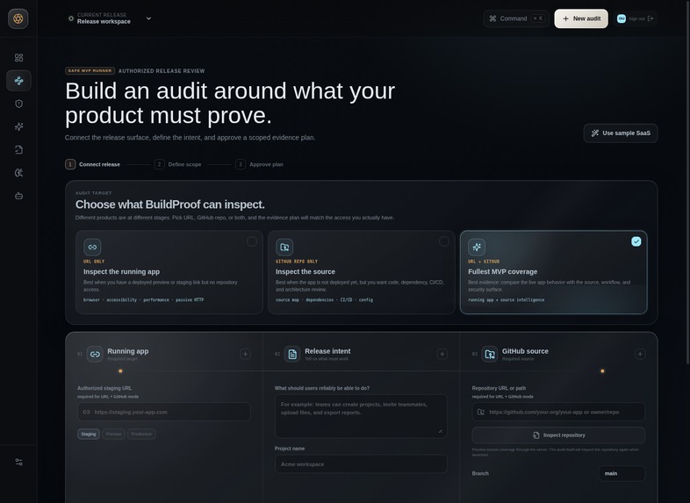Click the sparkle icon on Fullest MVP coverage card
Screen dimensions: 690x503
coord(477,248)
